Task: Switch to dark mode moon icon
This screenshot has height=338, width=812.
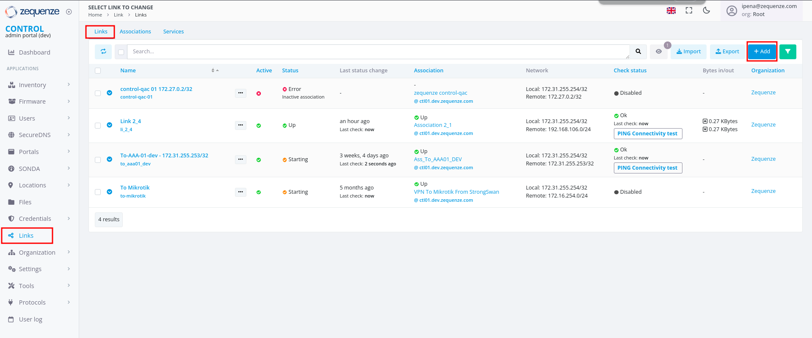Action: pos(706,11)
